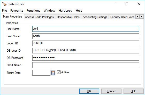Open the Help menu
Screen dimensions: 145x95
[x=79, y=11]
